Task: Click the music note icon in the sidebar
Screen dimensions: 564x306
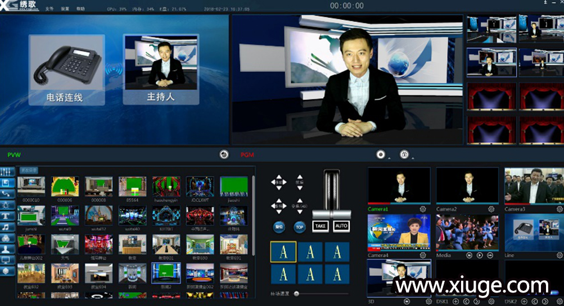Action: click(7, 227)
